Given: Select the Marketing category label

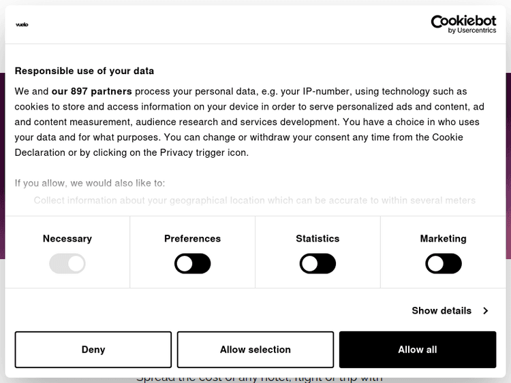Looking at the screenshot, I should coord(444,239).
